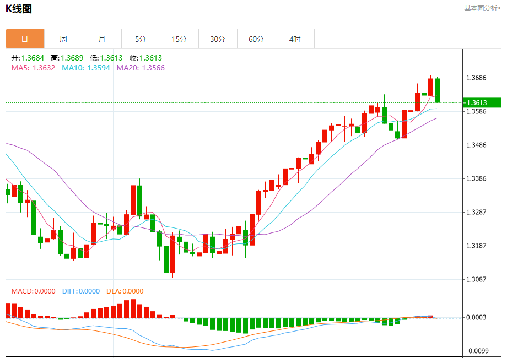Open the 15分 timeframe tab
507x358 pixels.
point(179,39)
